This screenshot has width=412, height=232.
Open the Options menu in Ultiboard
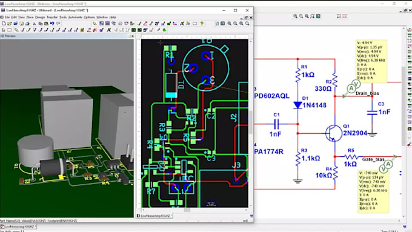click(x=89, y=17)
